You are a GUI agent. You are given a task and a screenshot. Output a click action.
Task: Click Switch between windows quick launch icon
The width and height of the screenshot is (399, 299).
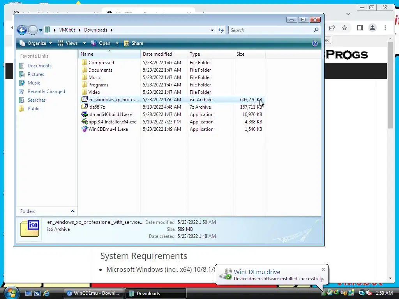tap(37, 293)
